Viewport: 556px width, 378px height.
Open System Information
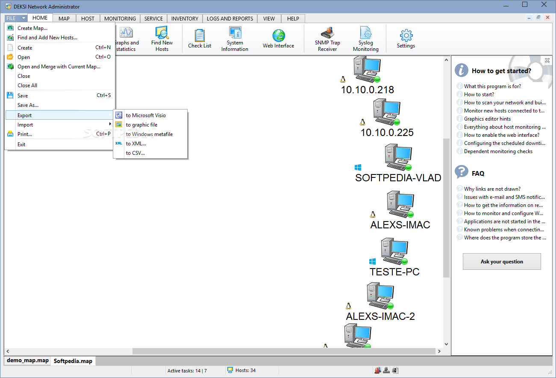pos(235,39)
